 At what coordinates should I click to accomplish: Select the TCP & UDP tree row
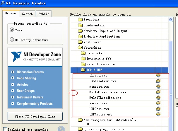(119, 70)
